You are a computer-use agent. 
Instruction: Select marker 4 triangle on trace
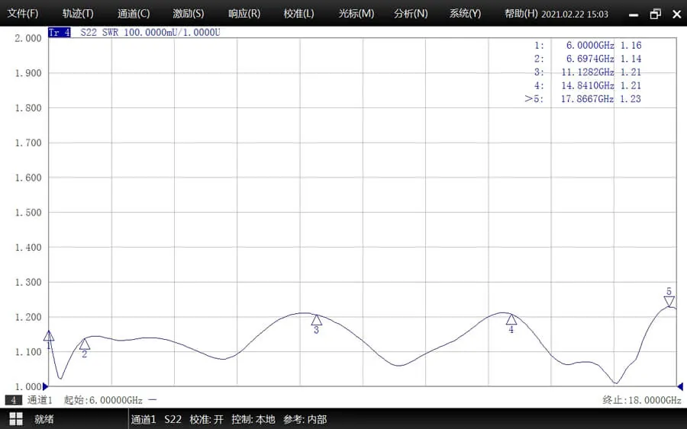click(x=511, y=320)
